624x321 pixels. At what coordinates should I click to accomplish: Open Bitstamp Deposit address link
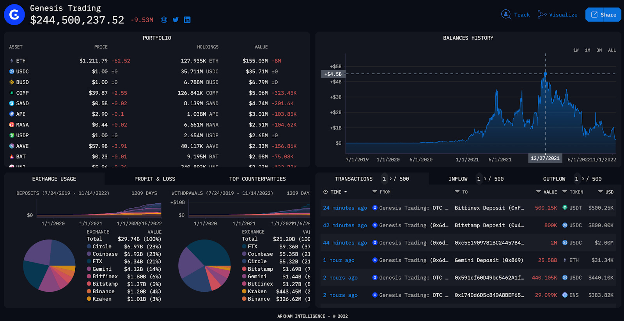[489, 225]
